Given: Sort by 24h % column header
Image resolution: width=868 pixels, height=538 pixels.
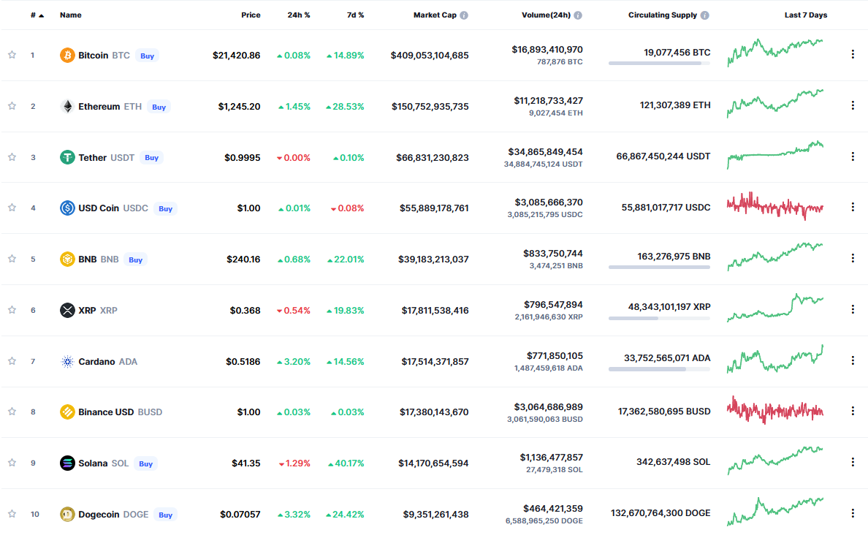Looking at the screenshot, I should (x=299, y=15).
